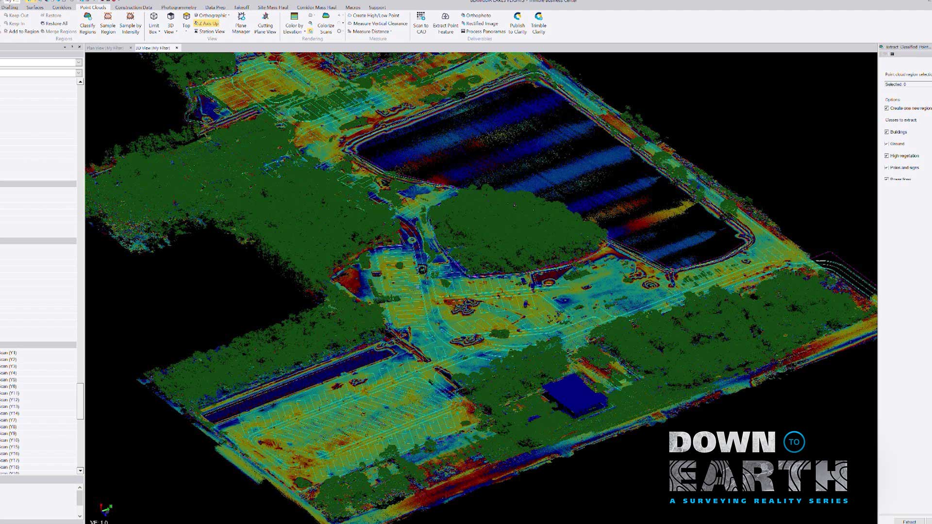Switch to Plan View tab
Screen dimensions: 932x524
(x=105, y=48)
